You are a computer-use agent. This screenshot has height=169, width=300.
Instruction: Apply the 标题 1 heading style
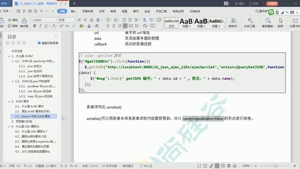pos(186,23)
